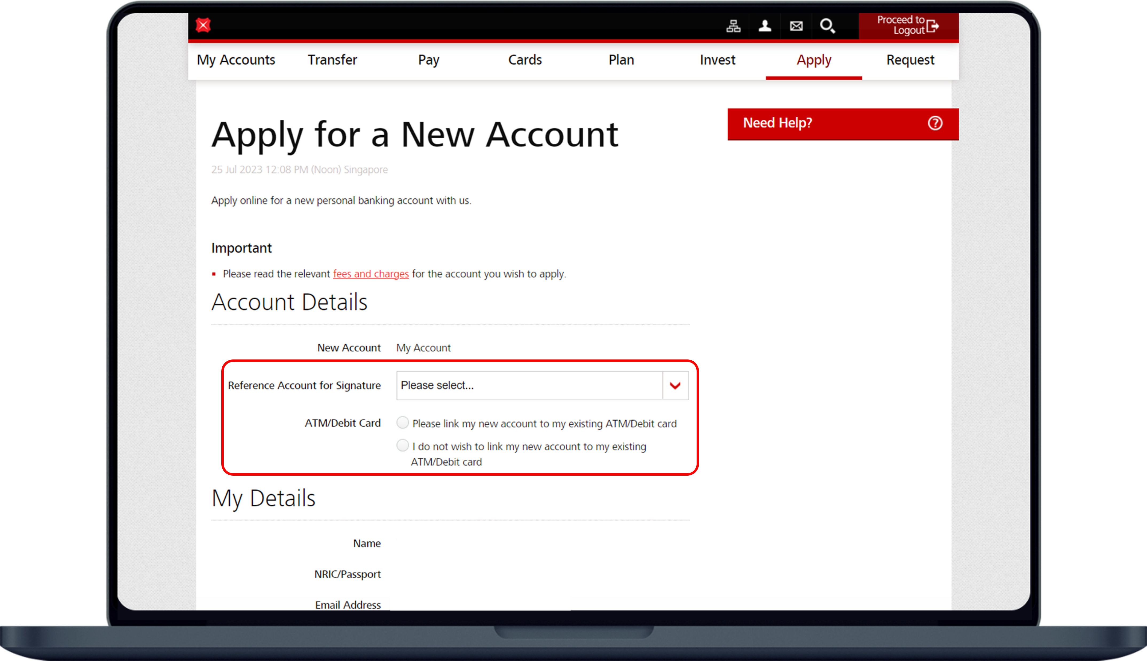This screenshot has width=1147, height=661.
Task: Click the 'Account Details' section heading
Action: (x=289, y=302)
